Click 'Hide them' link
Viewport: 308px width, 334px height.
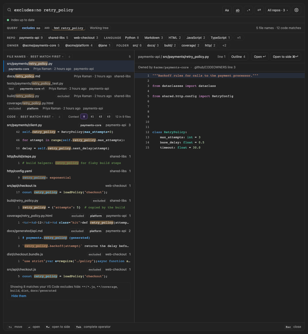(19, 296)
